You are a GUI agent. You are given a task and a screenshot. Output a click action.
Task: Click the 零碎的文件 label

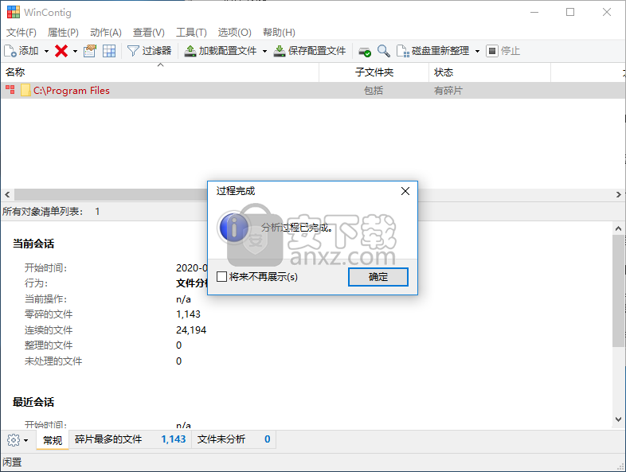click(x=49, y=314)
